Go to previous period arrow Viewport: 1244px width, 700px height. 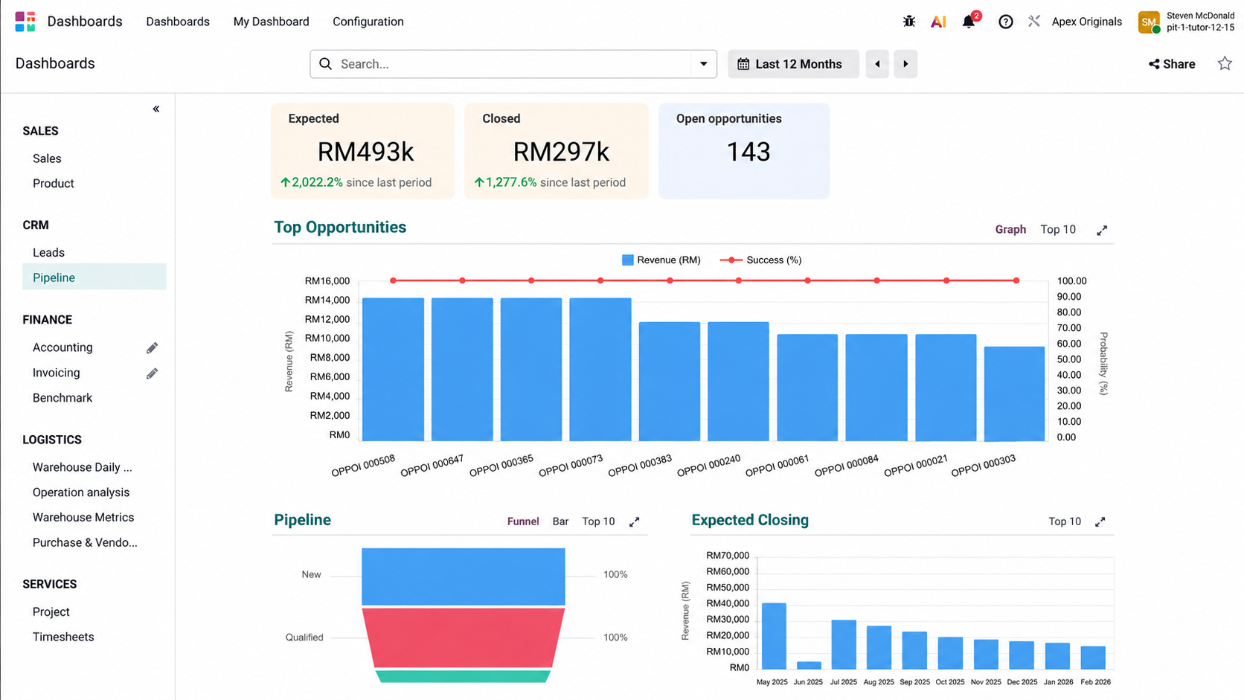(x=877, y=64)
